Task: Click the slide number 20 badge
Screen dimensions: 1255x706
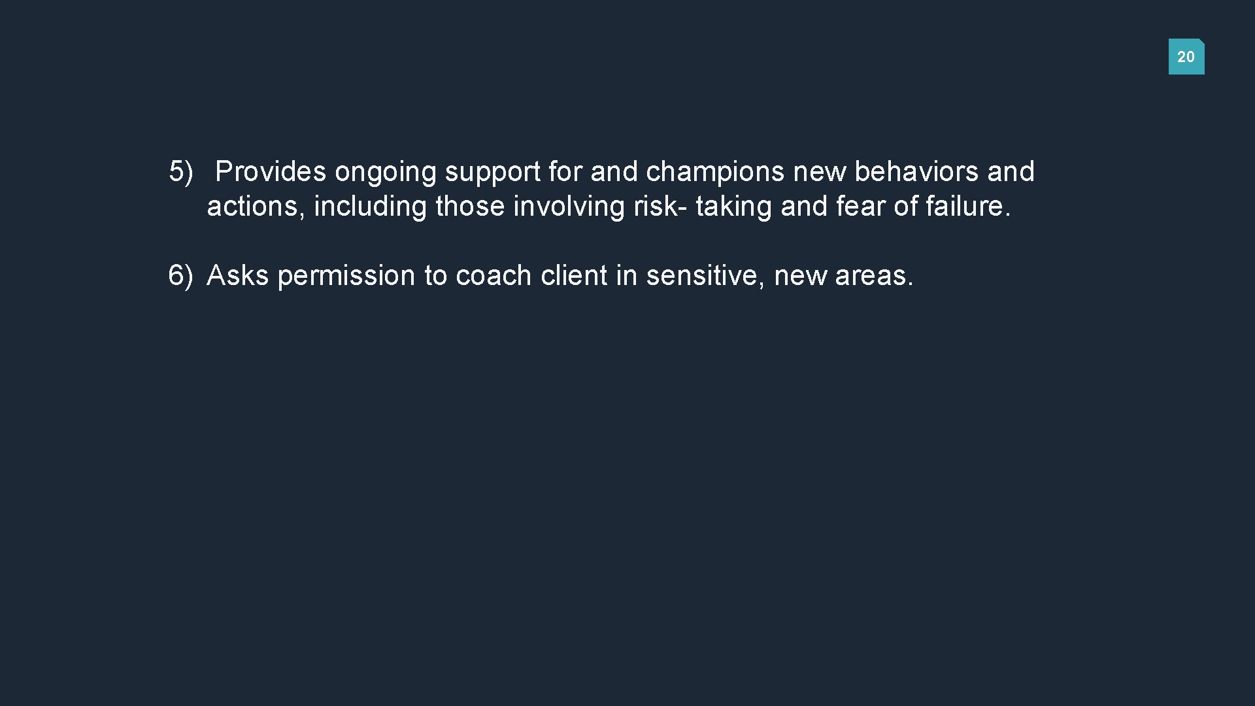Action: click(x=1186, y=56)
